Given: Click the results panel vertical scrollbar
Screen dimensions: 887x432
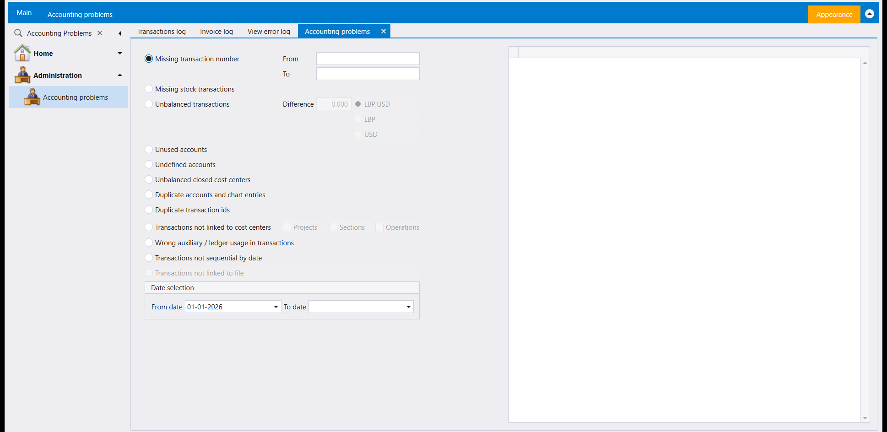Looking at the screenshot, I should [865, 240].
